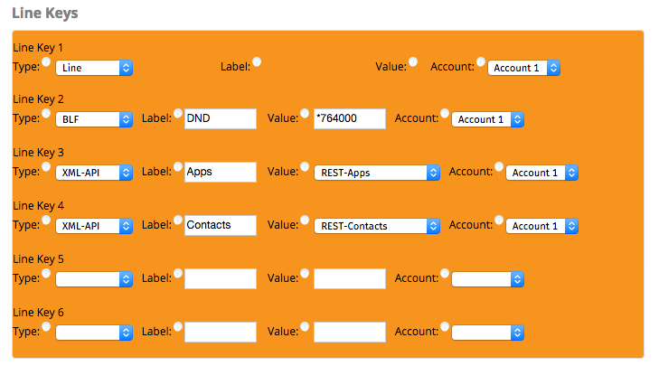Click help icon beside Line Key 3 Label
The width and height of the screenshot is (659, 366).
pyautogui.click(x=178, y=167)
